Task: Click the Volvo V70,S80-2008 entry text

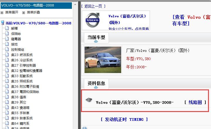Action: 135,103
